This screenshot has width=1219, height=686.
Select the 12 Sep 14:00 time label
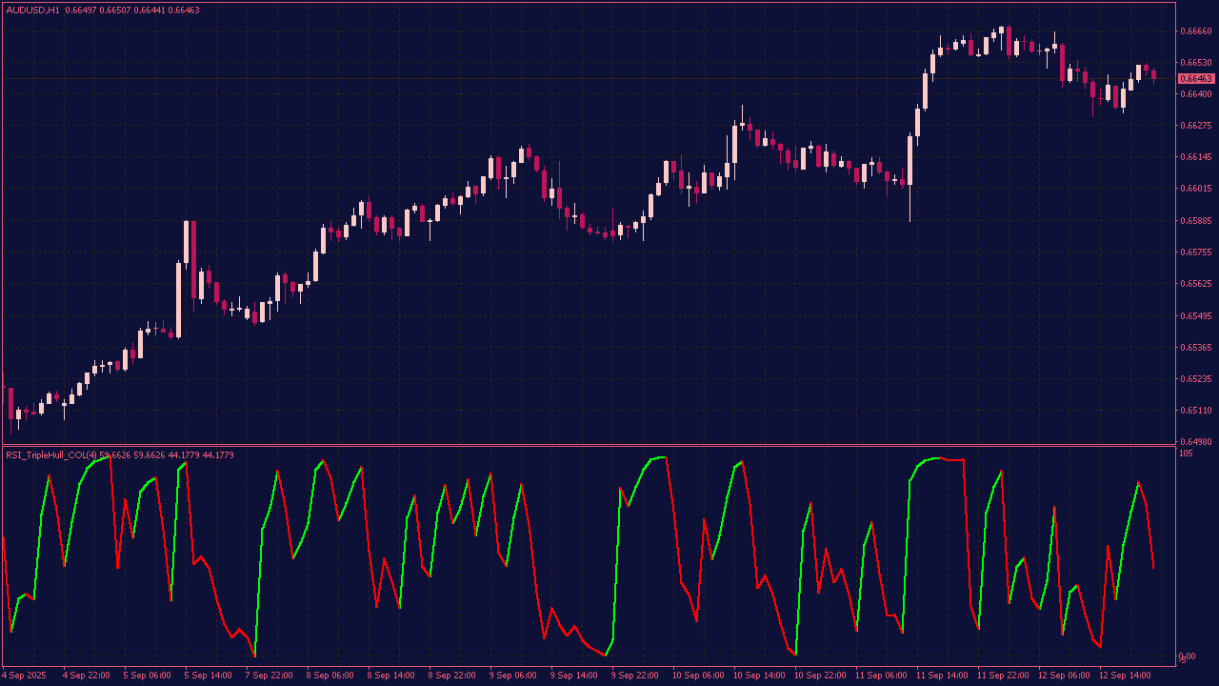coord(1126,676)
